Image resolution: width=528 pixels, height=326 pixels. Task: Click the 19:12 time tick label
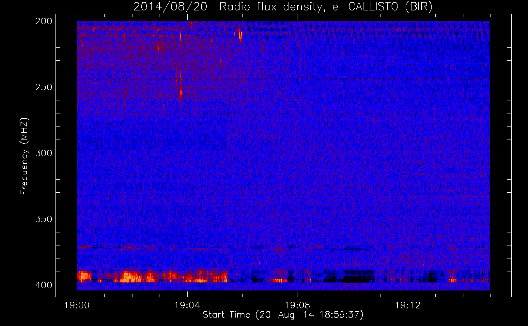(x=408, y=305)
